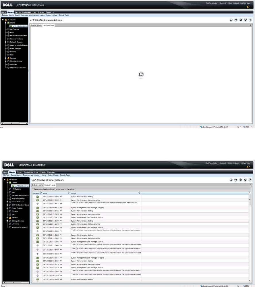Screen dimensions: 255x287
Task: Click the About link in the log-table window
Action: click(237, 163)
